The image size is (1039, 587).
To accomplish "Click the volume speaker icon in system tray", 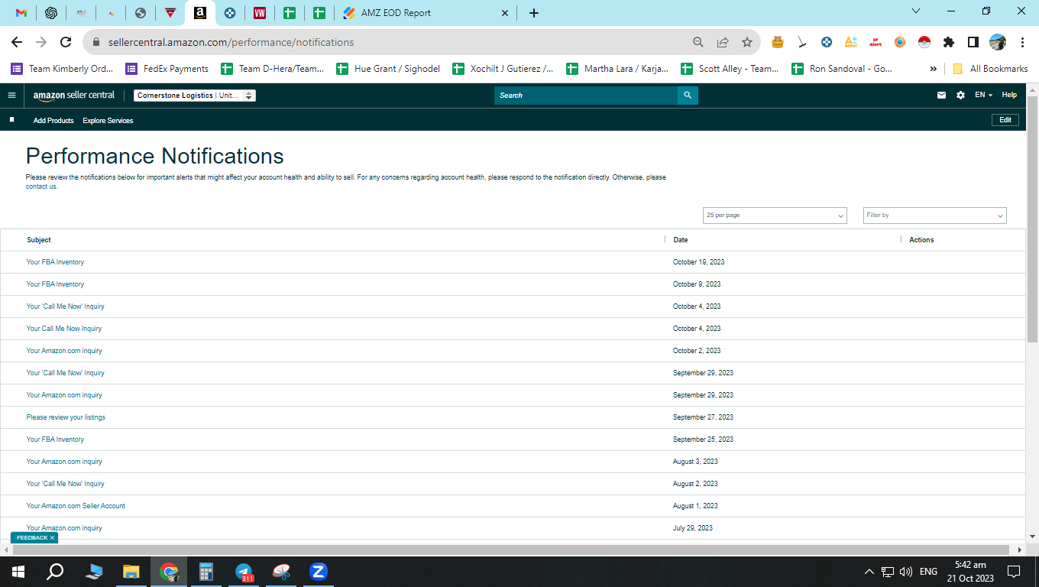I will (906, 572).
